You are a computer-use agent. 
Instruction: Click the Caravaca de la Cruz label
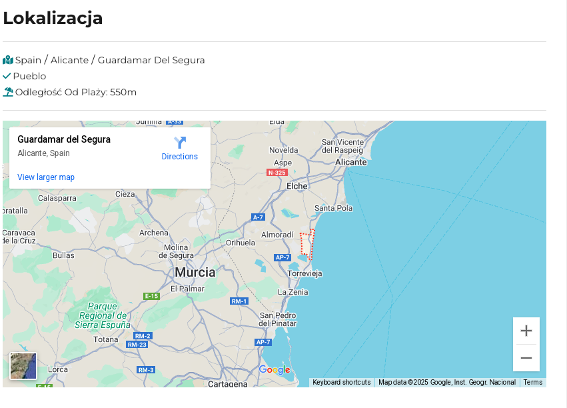point(19,237)
